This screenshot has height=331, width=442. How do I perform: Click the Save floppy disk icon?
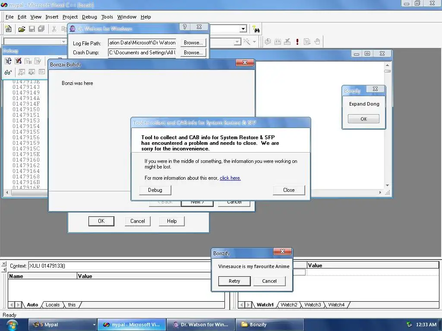point(32,29)
